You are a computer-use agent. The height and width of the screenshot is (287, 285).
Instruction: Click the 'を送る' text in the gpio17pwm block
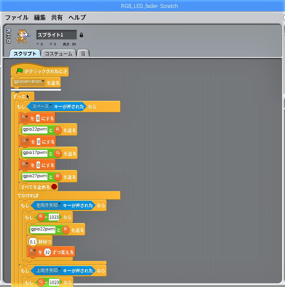pyautogui.click(x=70, y=154)
